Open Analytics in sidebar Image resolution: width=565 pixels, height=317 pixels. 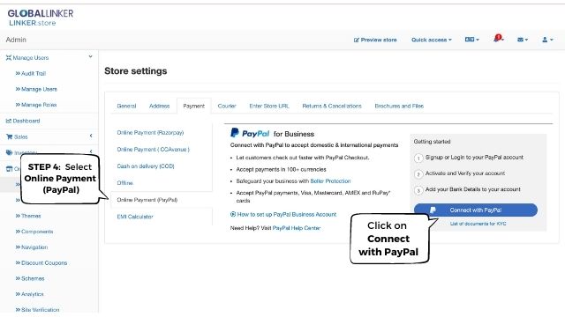(29, 294)
